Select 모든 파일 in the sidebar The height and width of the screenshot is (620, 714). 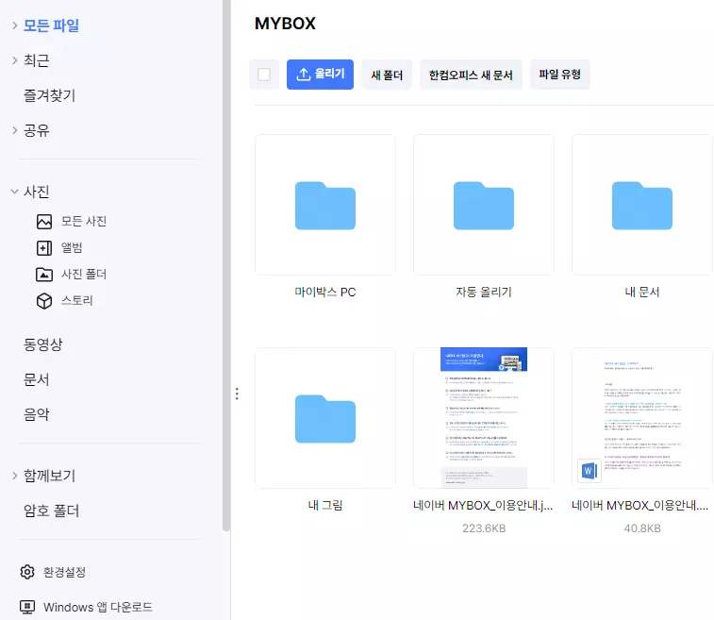51,25
